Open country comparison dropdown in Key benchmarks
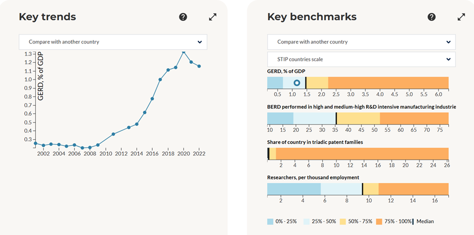 click(x=361, y=42)
